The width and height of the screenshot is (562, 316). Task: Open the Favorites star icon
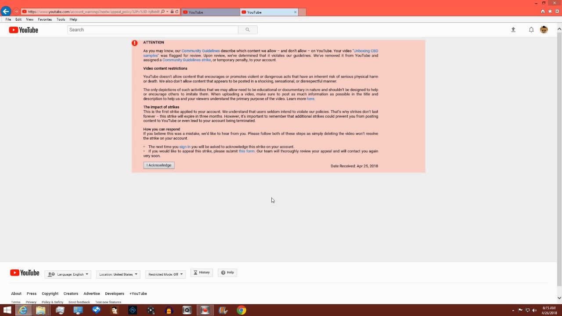(550, 11)
